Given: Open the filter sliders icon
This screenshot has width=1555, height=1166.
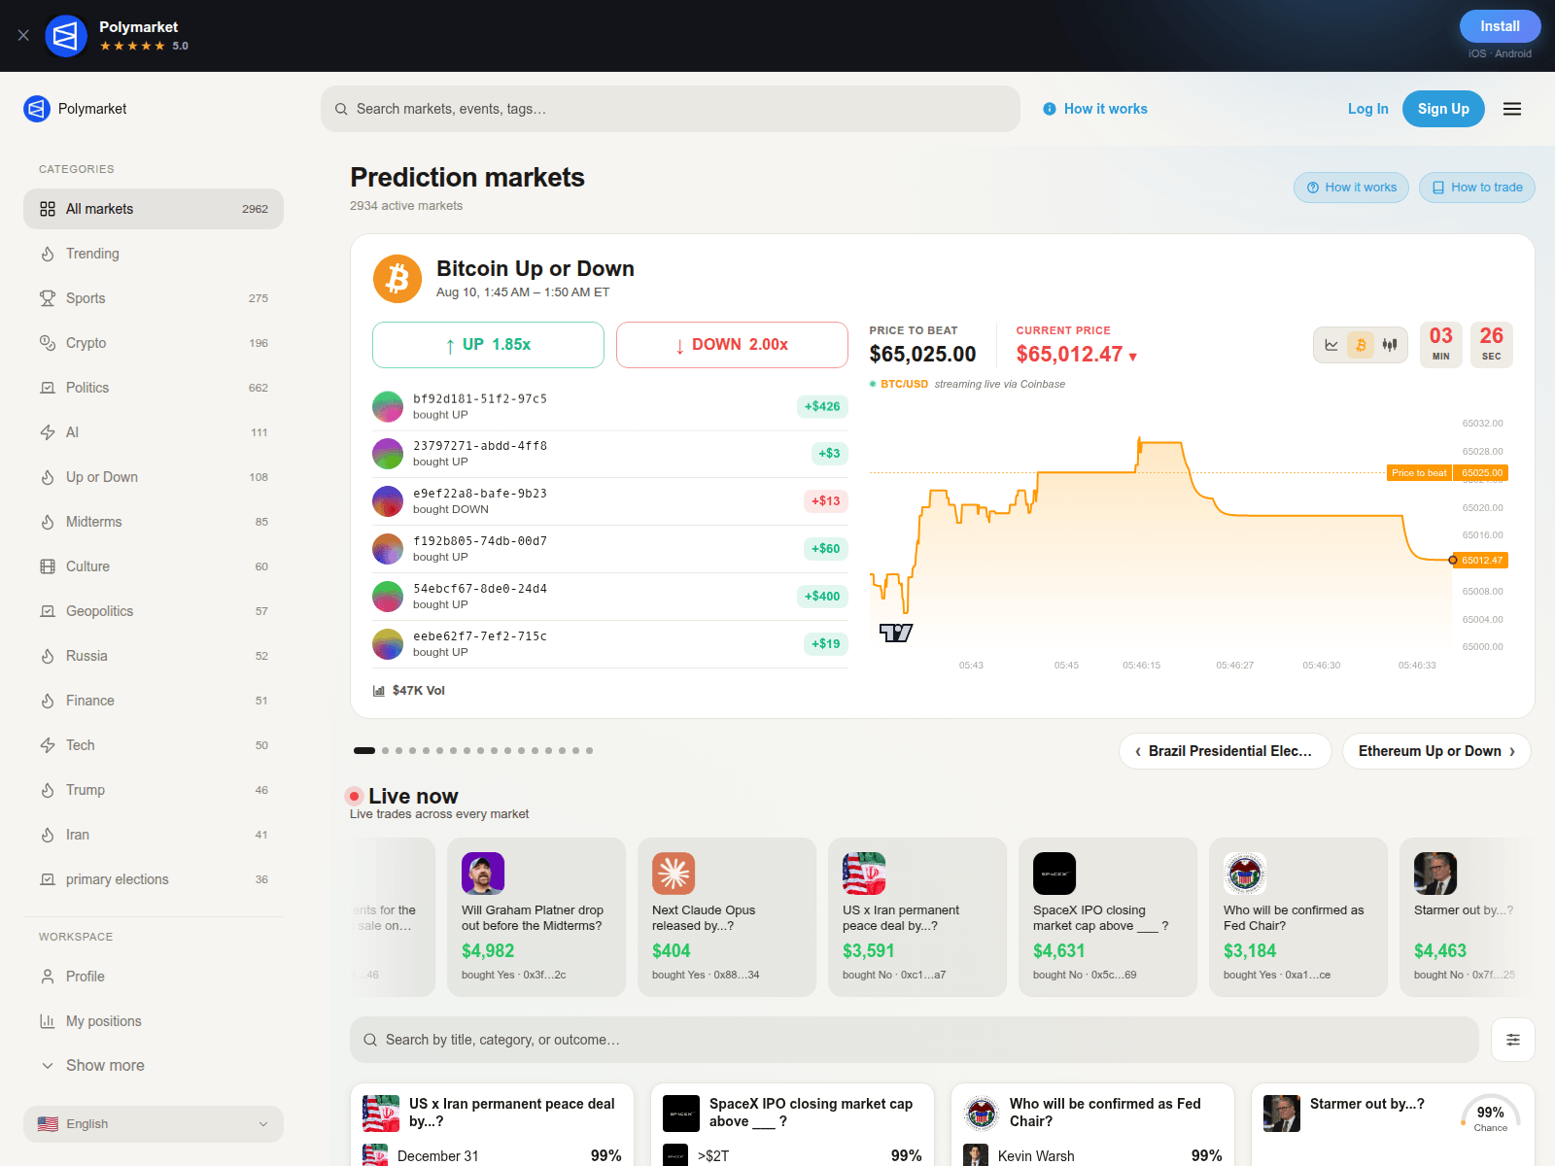Looking at the screenshot, I should pyautogui.click(x=1513, y=1040).
